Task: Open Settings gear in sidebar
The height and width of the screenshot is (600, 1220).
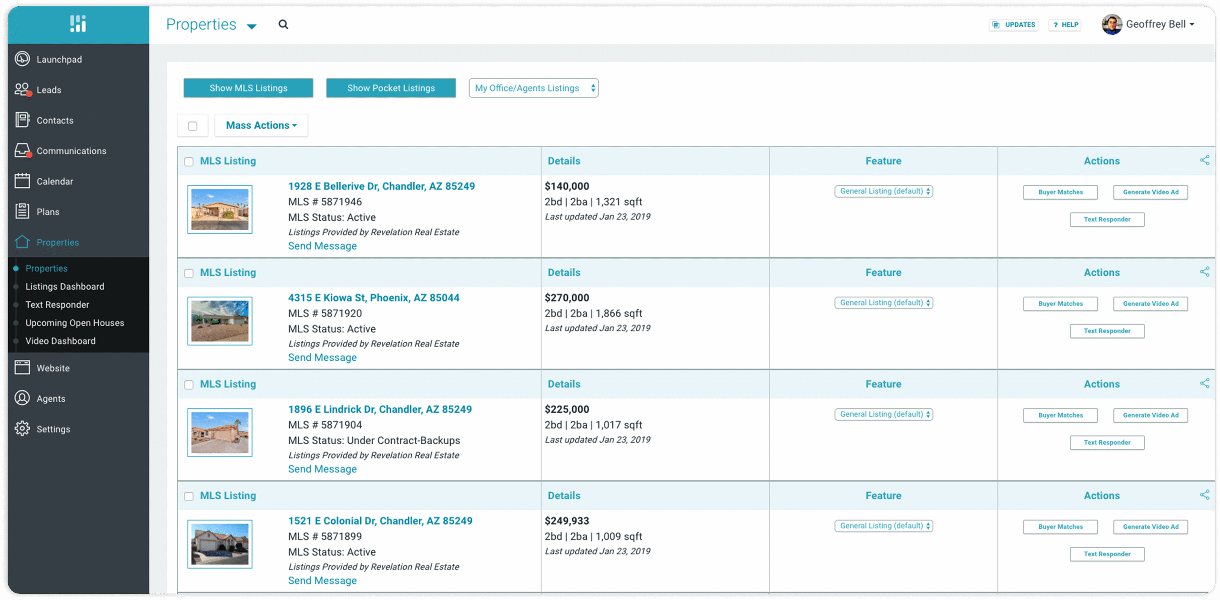Action: click(x=22, y=428)
